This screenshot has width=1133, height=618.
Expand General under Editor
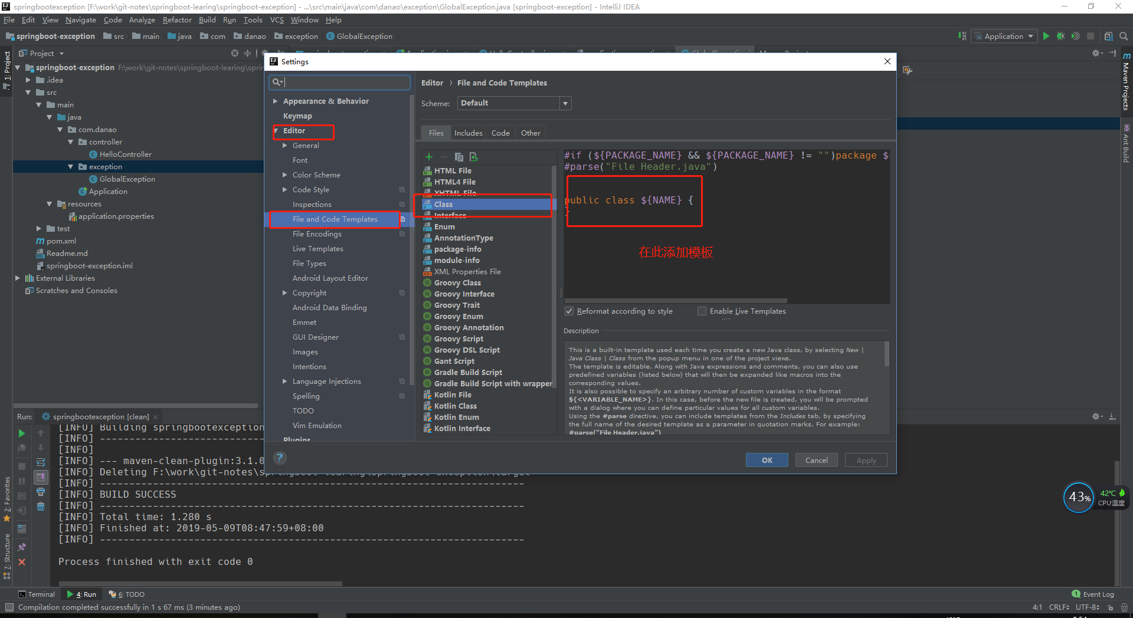(284, 146)
